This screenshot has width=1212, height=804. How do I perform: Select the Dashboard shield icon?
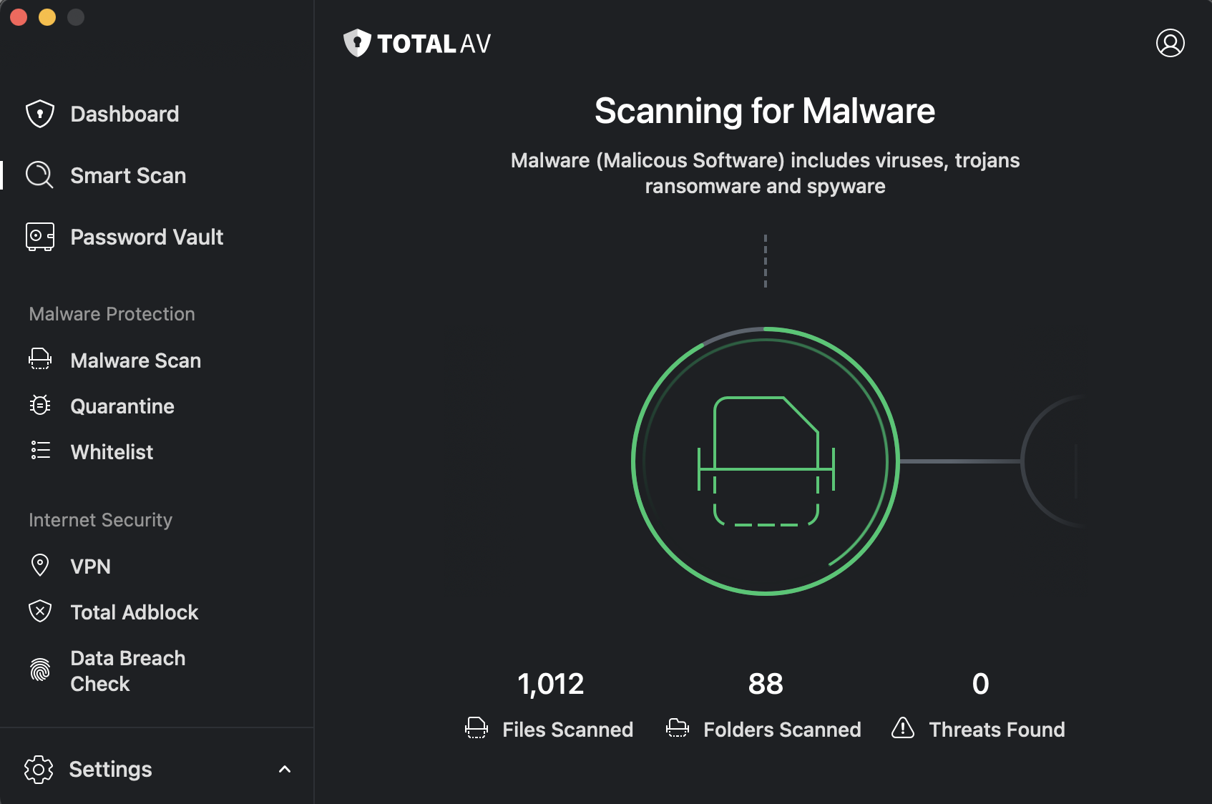pos(40,113)
